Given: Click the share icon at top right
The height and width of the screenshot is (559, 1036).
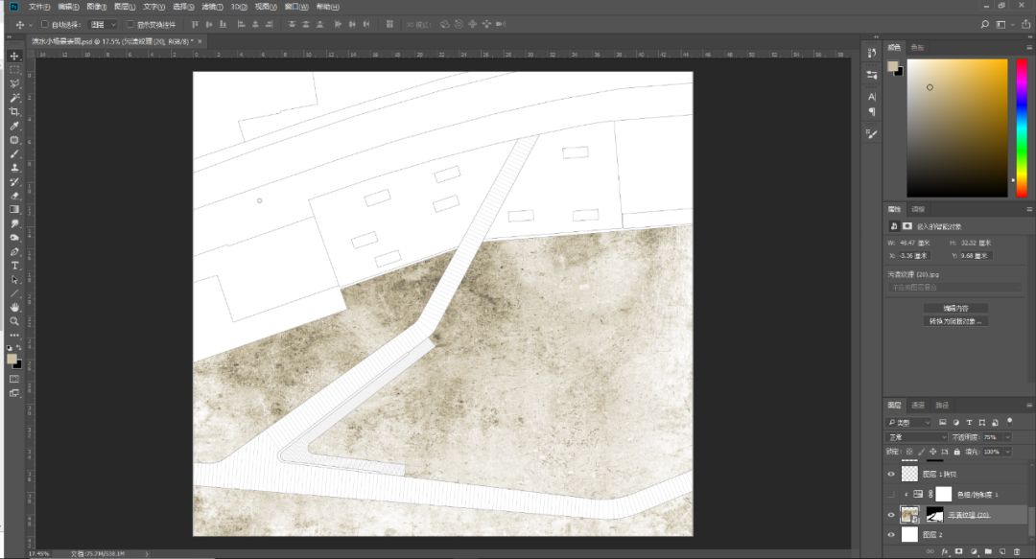Looking at the screenshot, I should [1026, 24].
